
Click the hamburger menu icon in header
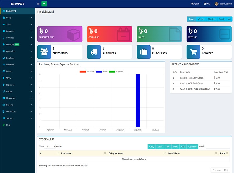click(38, 4)
